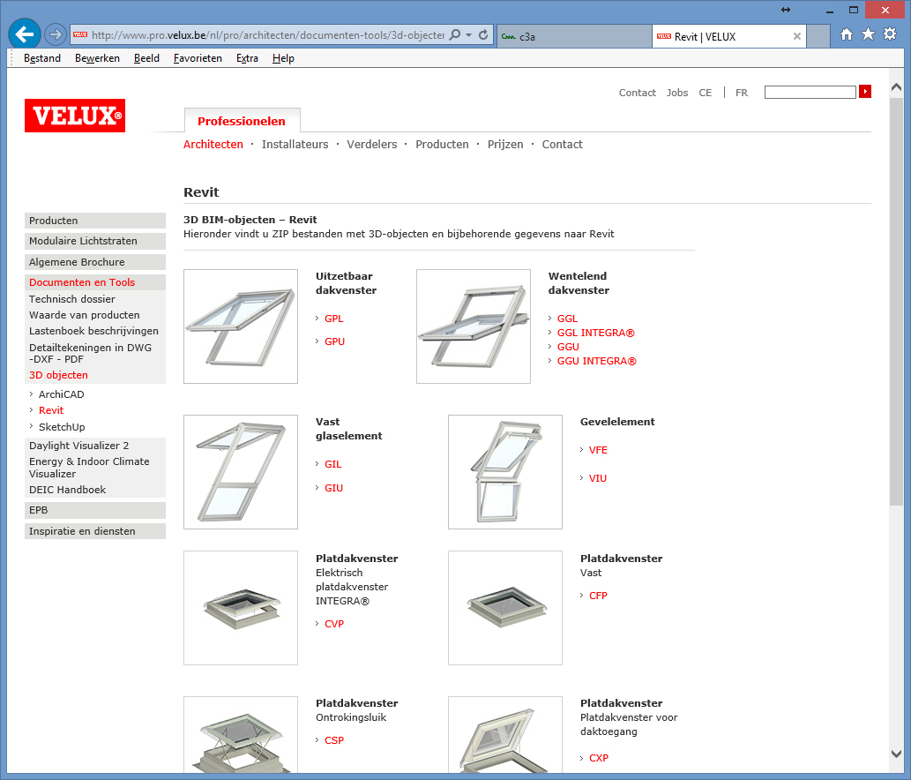Image resolution: width=911 pixels, height=780 pixels.
Task: Open the Bewerken menu
Action: point(97,58)
